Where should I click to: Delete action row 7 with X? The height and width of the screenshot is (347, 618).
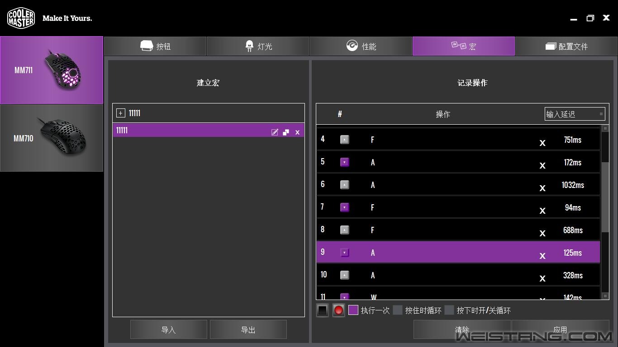pos(542,211)
